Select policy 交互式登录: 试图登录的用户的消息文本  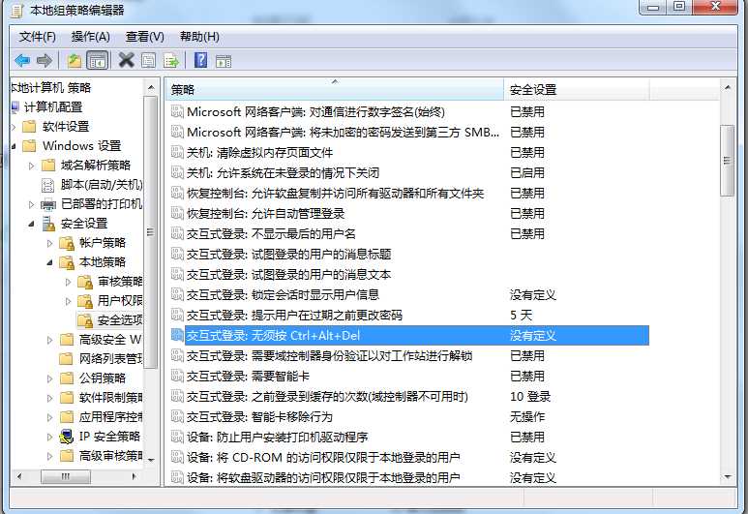coord(288,274)
